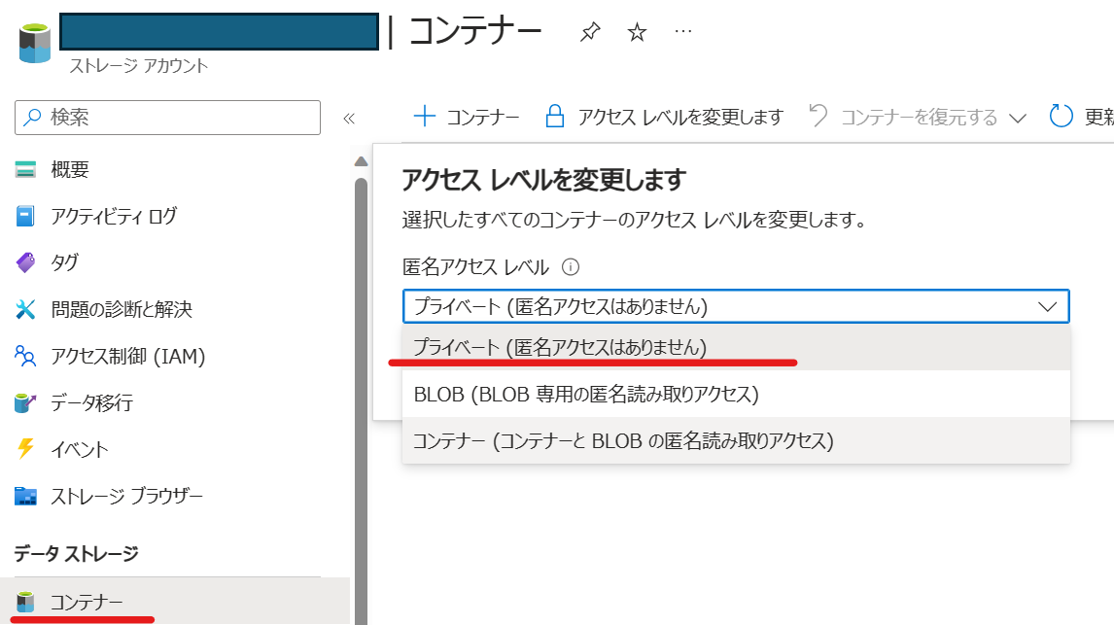Toggle the 匿名アクセス レベル dropdown

coord(736,306)
